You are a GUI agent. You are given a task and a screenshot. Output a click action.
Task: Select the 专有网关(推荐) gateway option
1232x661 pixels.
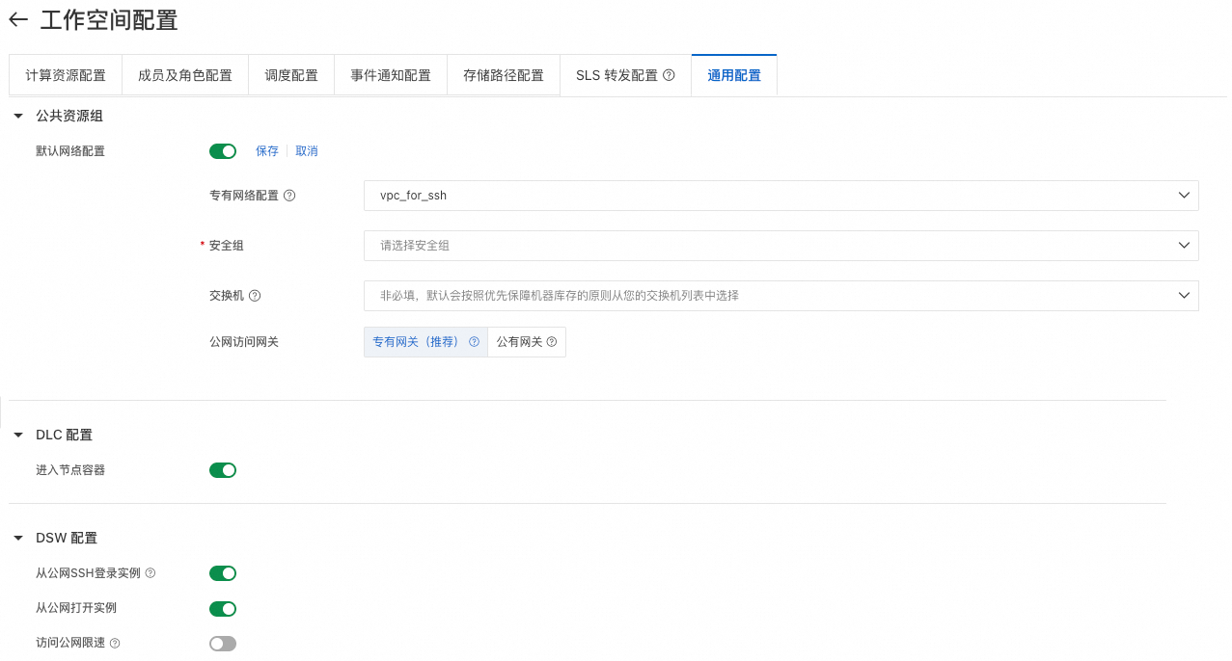(425, 342)
